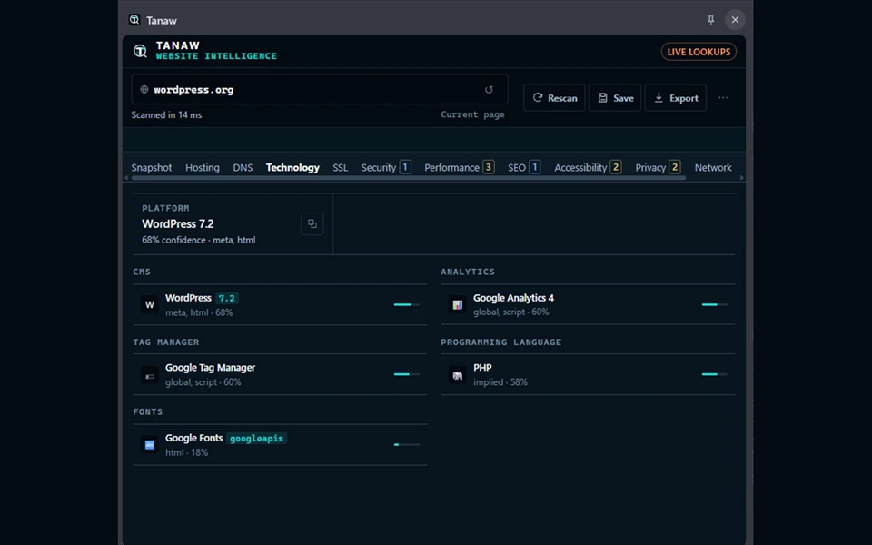The image size is (872, 545).
Task: Copy the WordPress 7.2 platform info
Action: (x=312, y=223)
